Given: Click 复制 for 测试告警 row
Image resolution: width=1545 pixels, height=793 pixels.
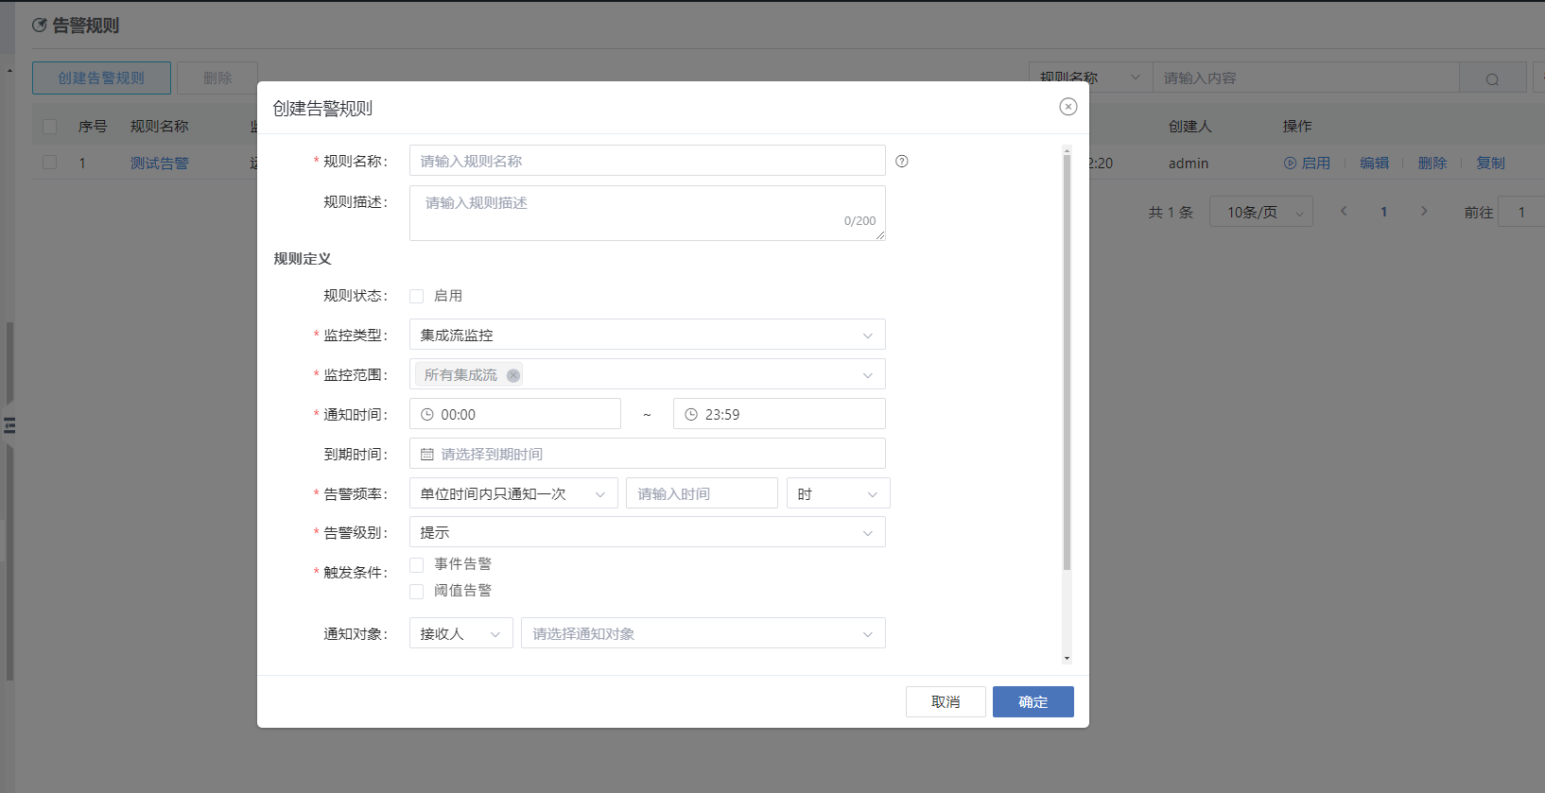Looking at the screenshot, I should pyautogui.click(x=1491, y=164).
